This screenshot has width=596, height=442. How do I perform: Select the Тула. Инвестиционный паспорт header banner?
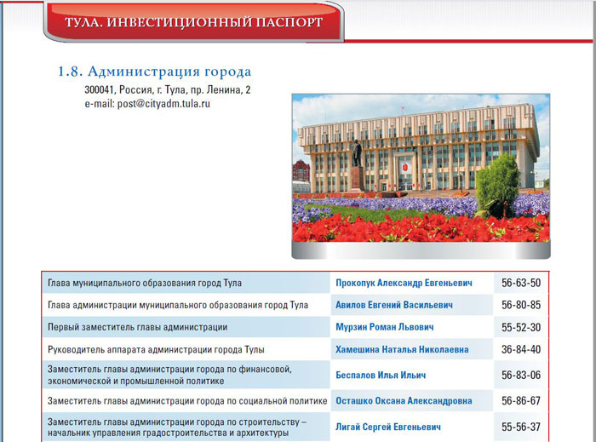pos(194,21)
